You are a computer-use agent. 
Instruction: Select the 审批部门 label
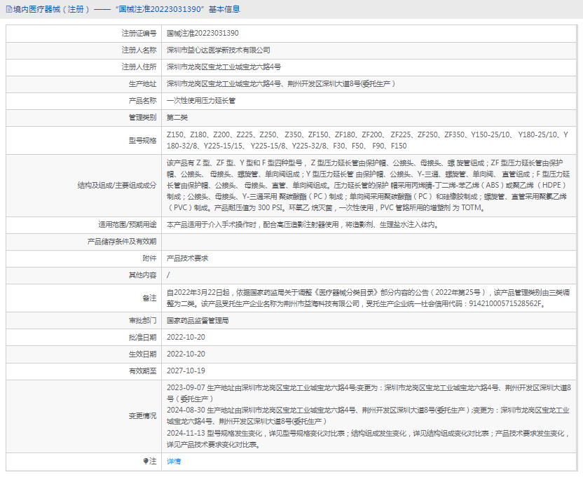click(143, 321)
